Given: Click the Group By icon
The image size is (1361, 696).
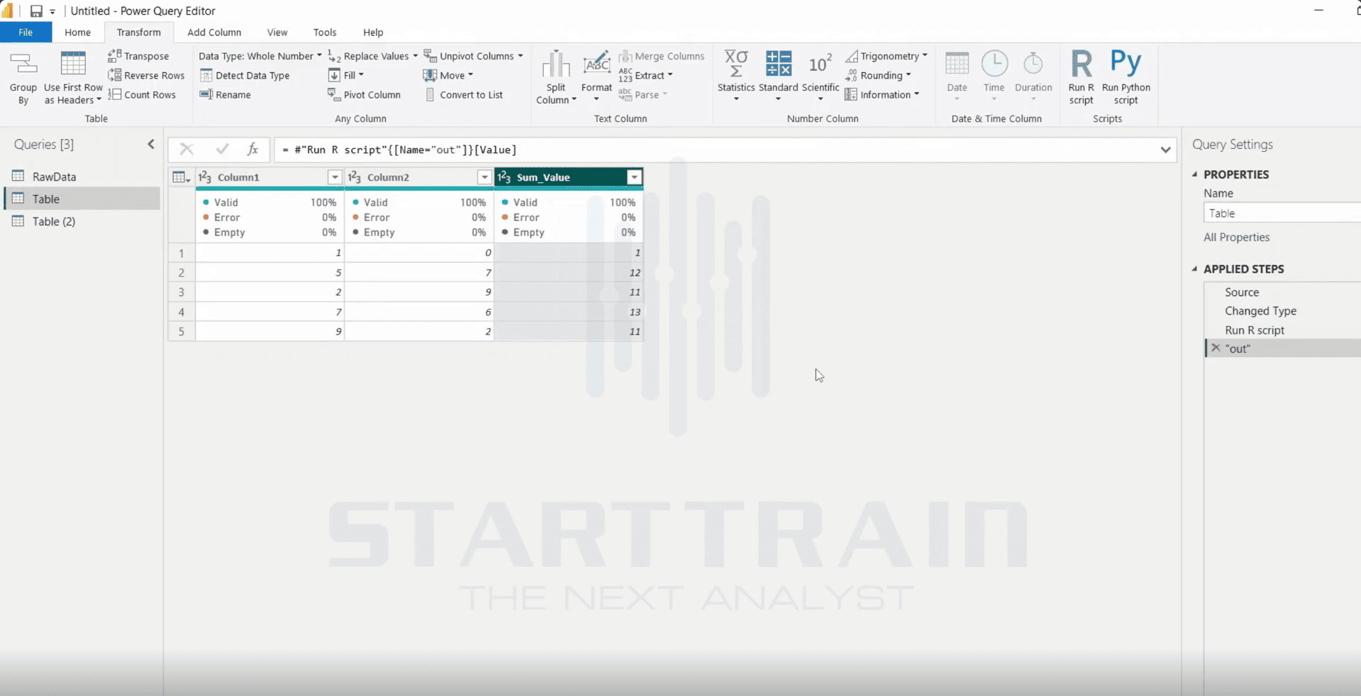Looking at the screenshot, I should click(23, 65).
